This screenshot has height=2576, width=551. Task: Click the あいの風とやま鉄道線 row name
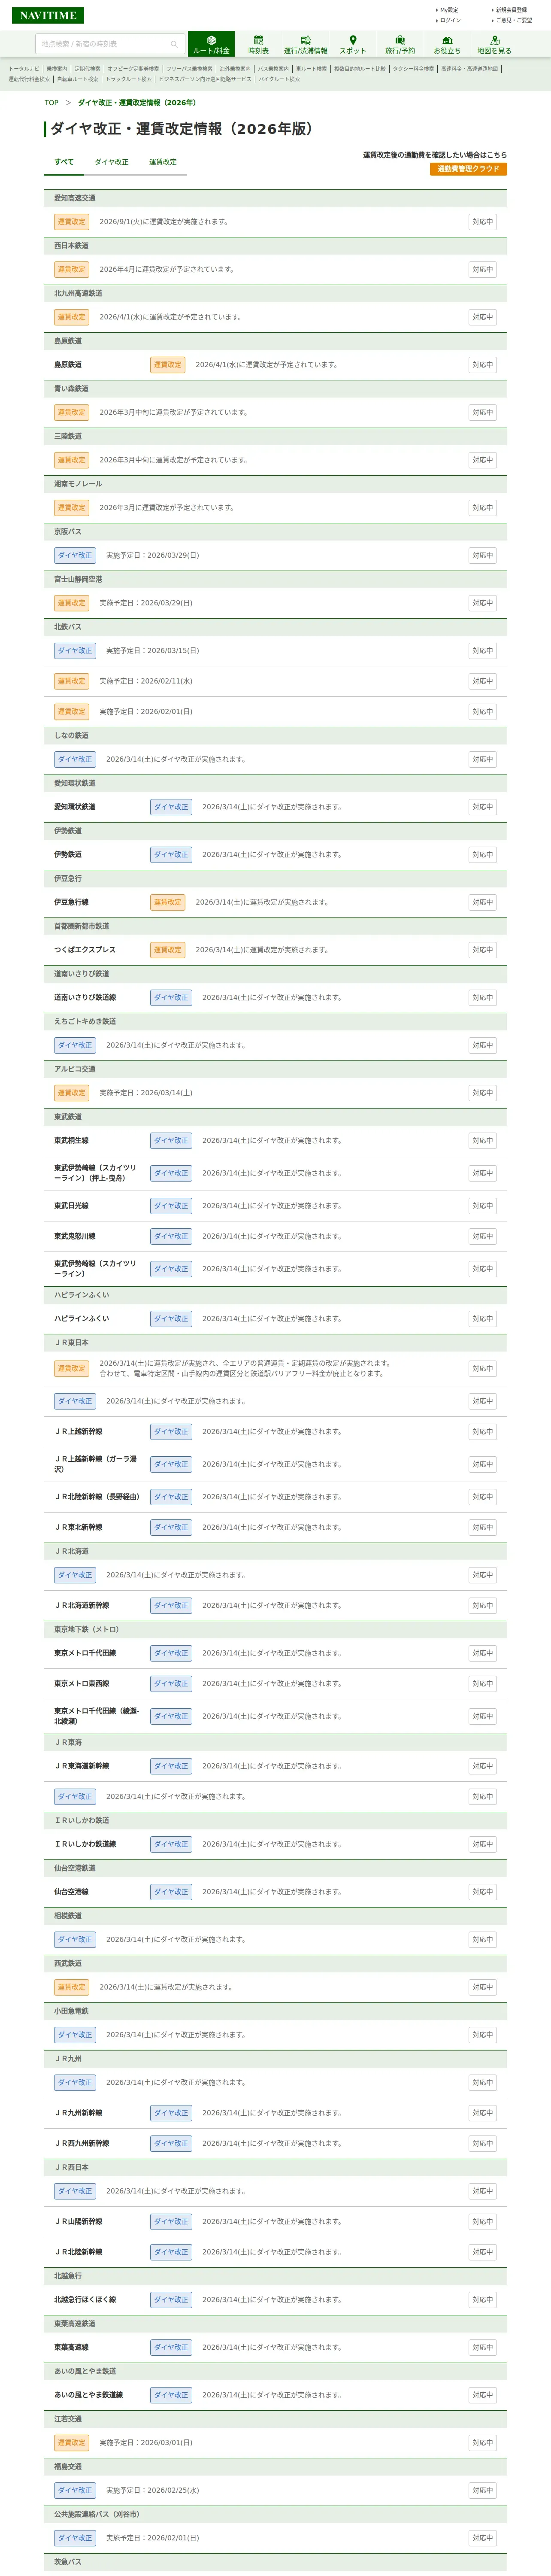click(x=88, y=2394)
